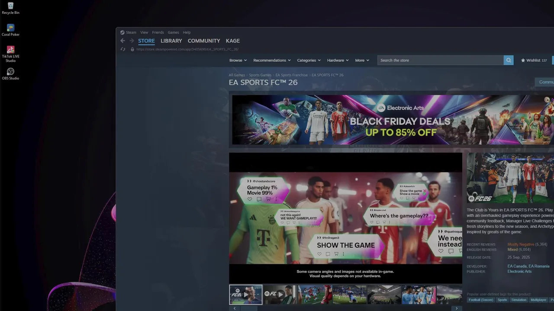Open the Games menu
This screenshot has height=311, width=554.
(x=173, y=32)
